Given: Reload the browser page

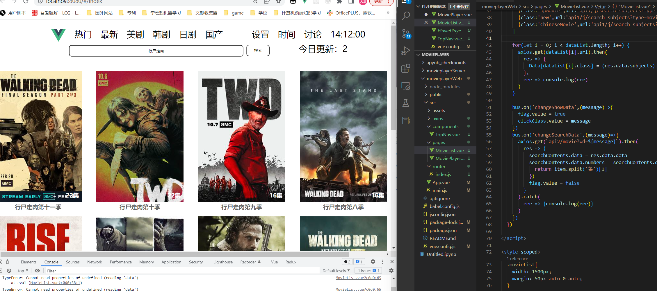Looking at the screenshot, I should click(x=26, y=1).
